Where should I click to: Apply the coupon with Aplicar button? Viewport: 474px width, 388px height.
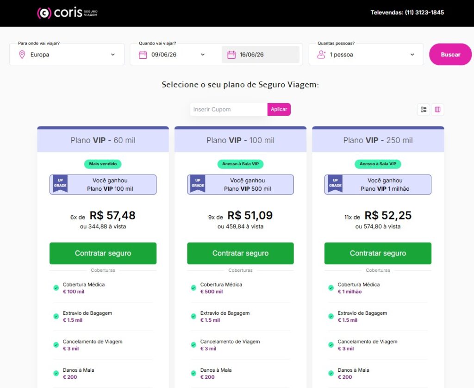[279, 109]
